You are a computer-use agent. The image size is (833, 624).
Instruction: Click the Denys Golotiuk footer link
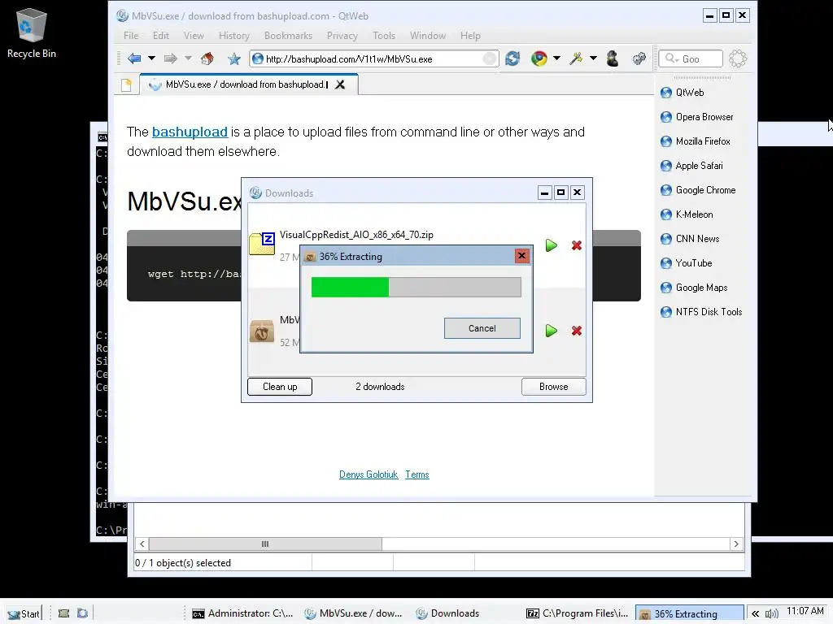(369, 474)
